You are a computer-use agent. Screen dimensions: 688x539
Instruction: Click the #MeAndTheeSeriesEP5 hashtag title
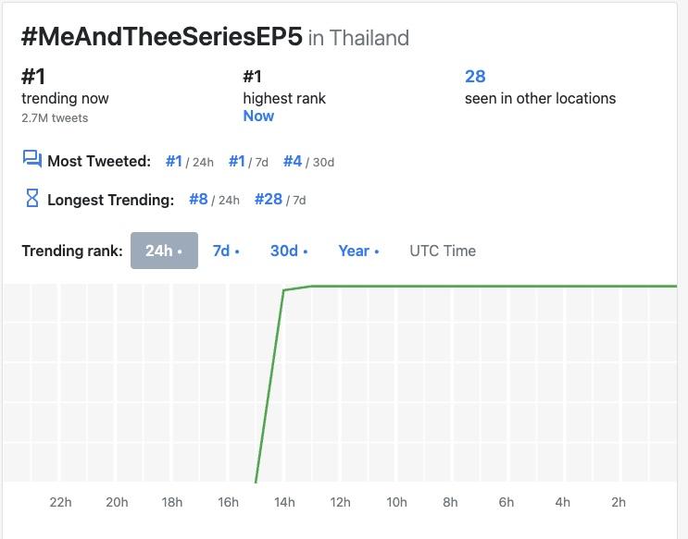(x=161, y=37)
